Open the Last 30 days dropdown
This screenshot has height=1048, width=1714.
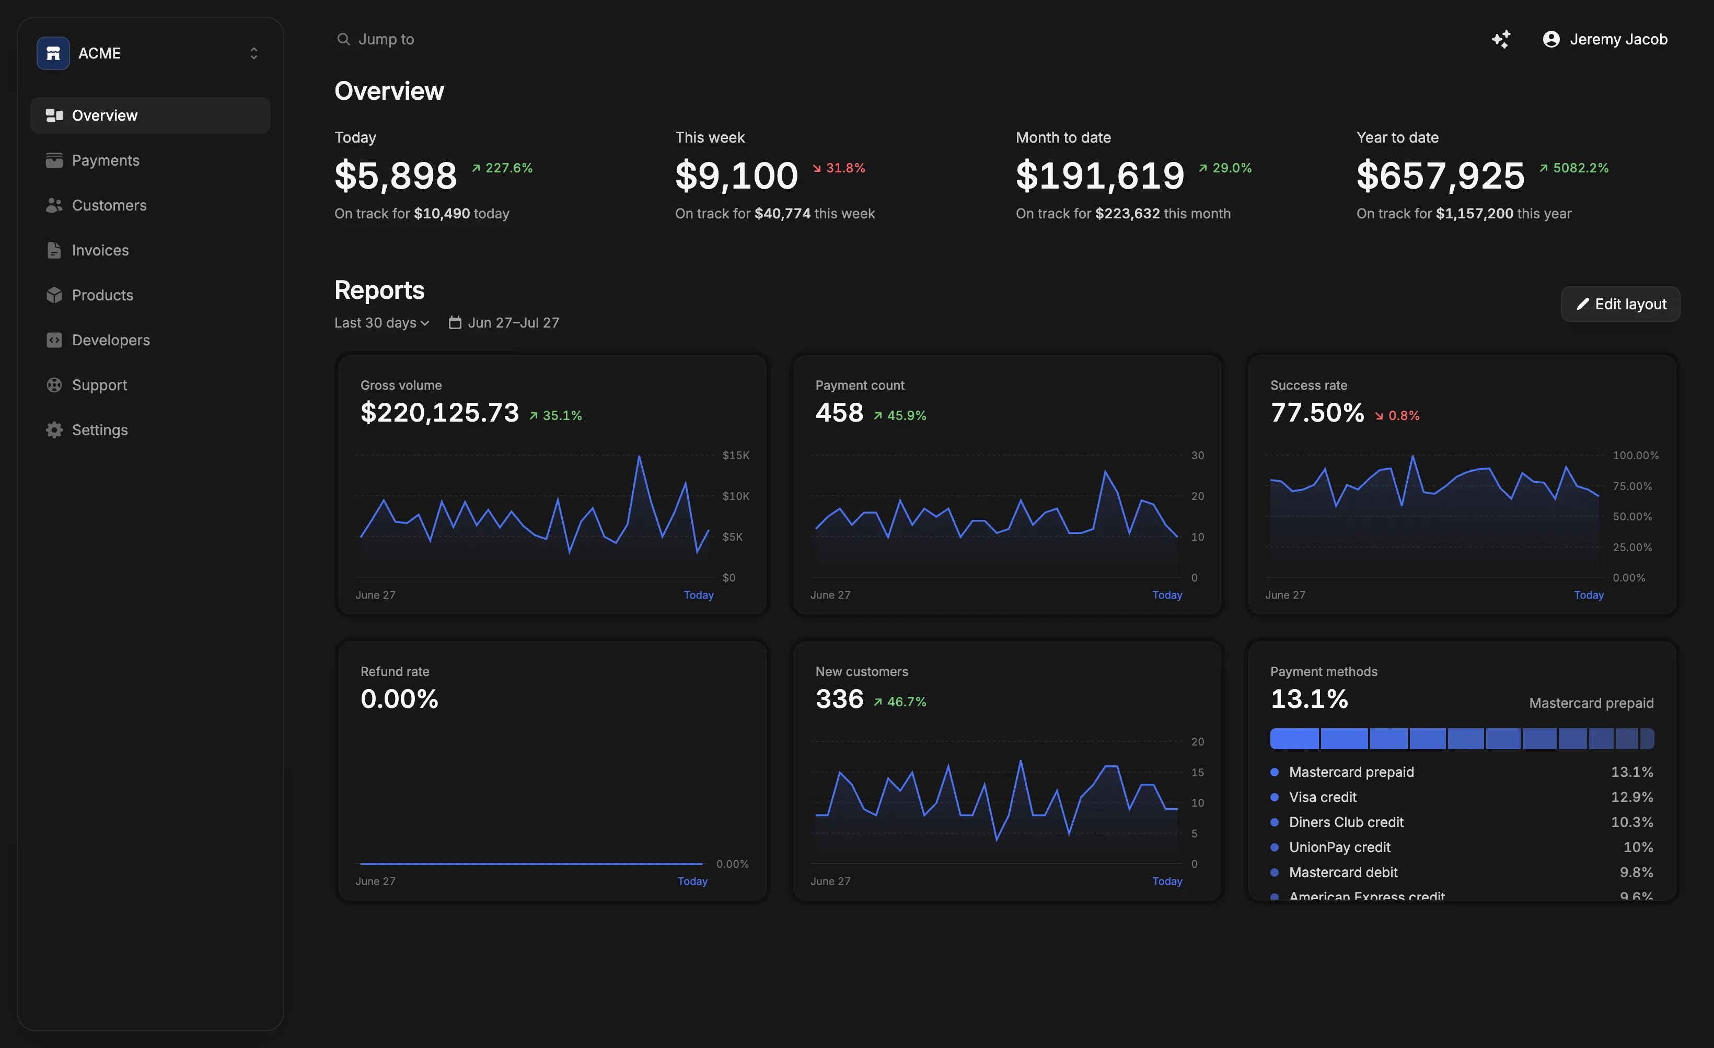pyautogui.click(x=382, y=323)
